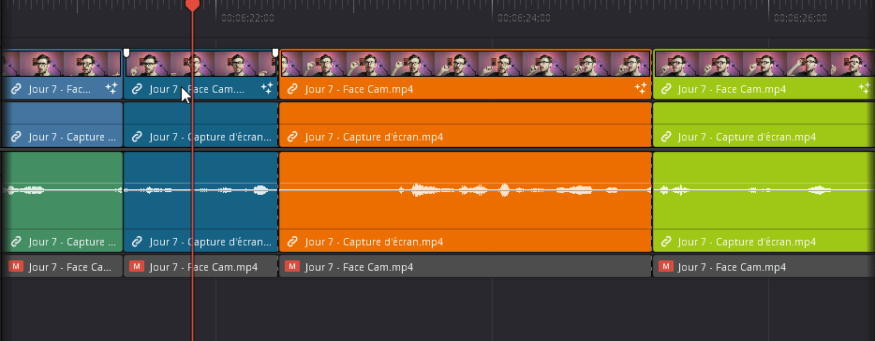Click orange audio label 'Jour 7 - Capture d'écran.mp4'

374,242
